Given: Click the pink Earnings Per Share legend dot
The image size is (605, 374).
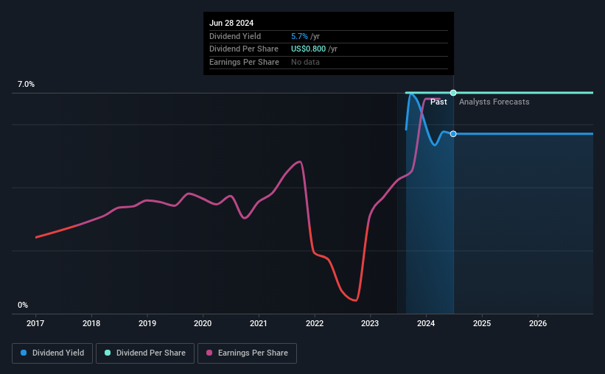Looking at the screenshot, I should click(x=209, y=353).
